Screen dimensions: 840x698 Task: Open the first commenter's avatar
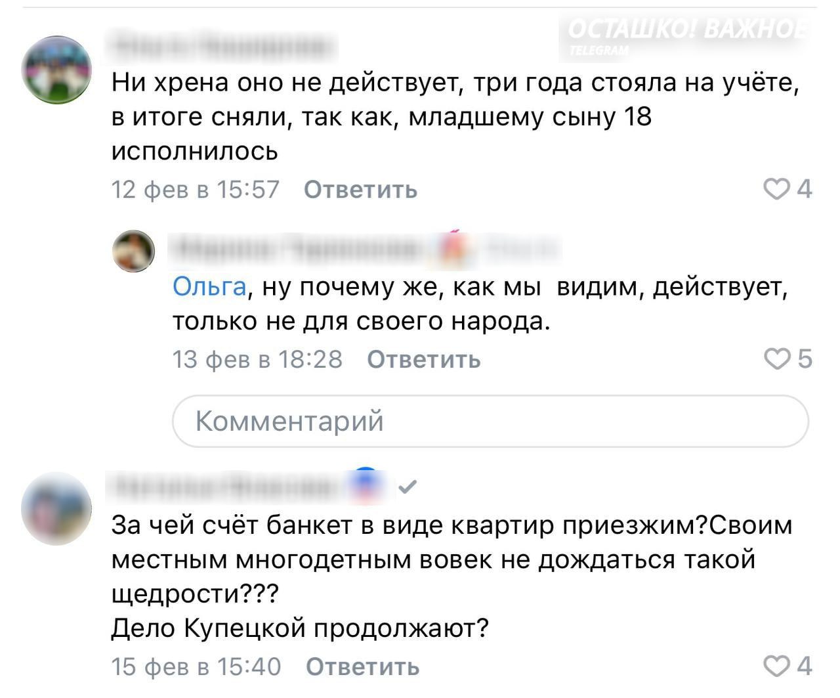(56, 70)
